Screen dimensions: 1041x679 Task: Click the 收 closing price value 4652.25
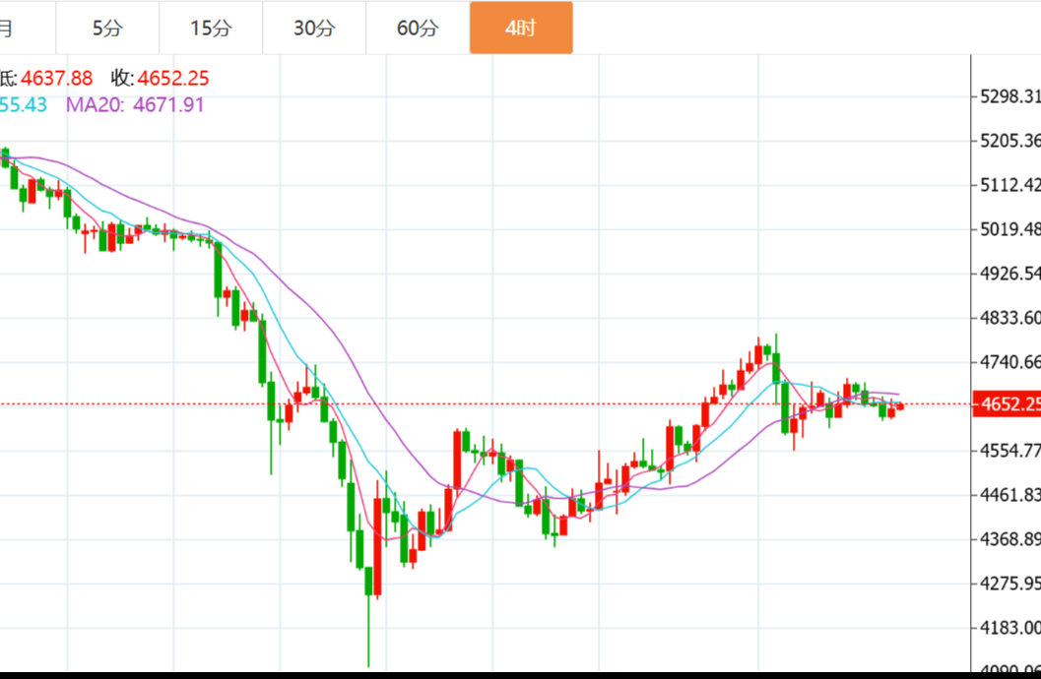pyautogui.click(x=172, y=78)
